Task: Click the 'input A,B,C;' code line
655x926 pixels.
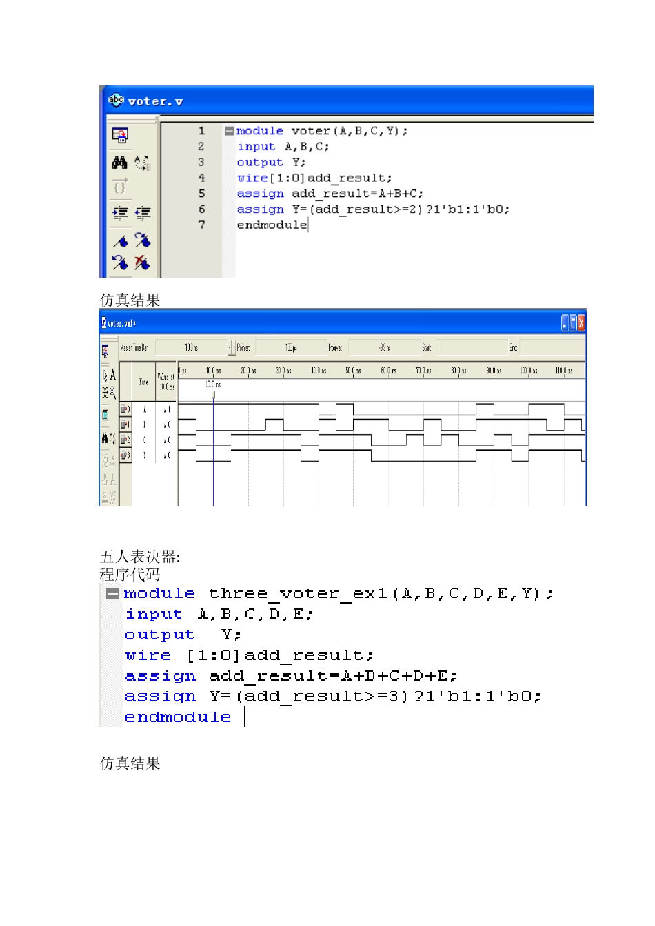Action: pyautogui.click(x=283, y=147)
